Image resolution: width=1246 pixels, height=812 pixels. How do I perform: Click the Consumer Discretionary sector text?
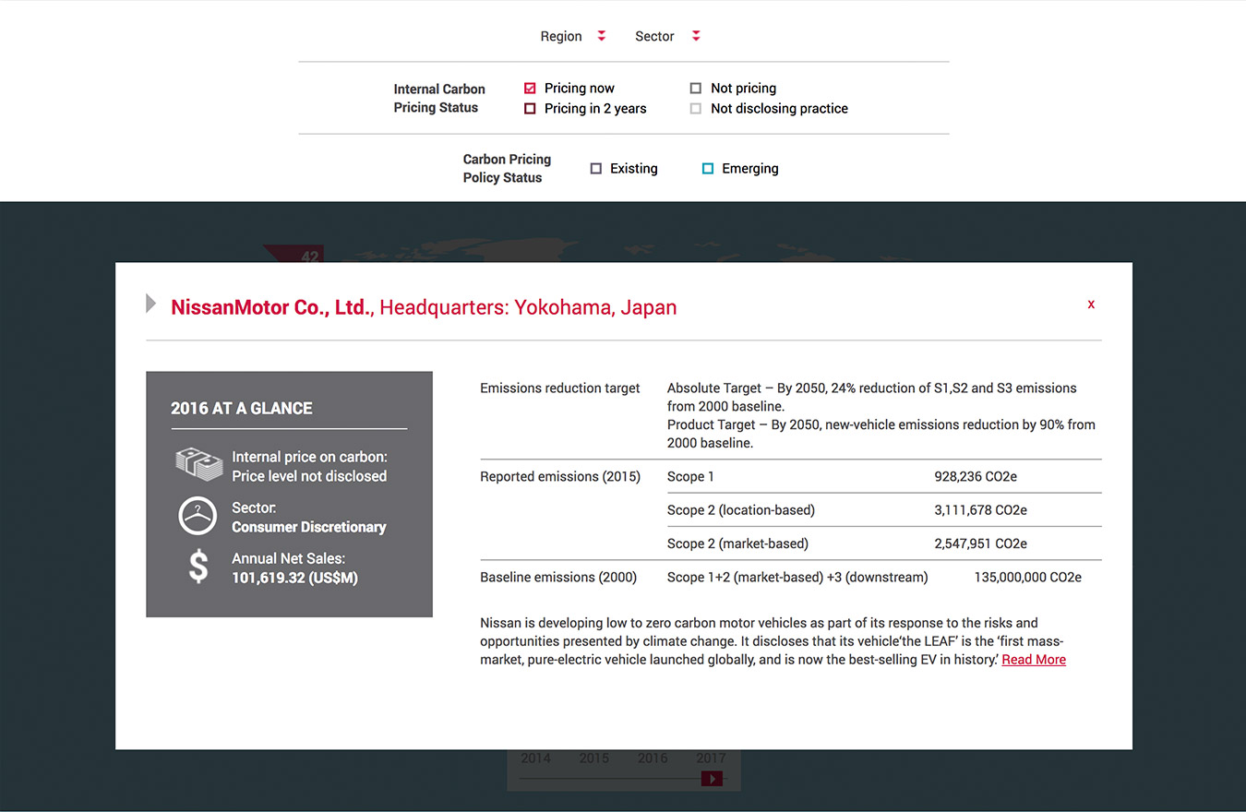pos(309,527)
